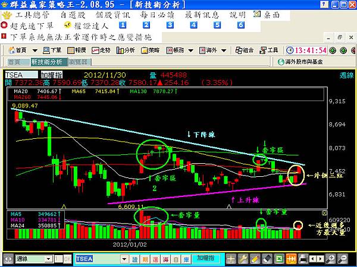Switch to workspace button 4

coord(193,25)
